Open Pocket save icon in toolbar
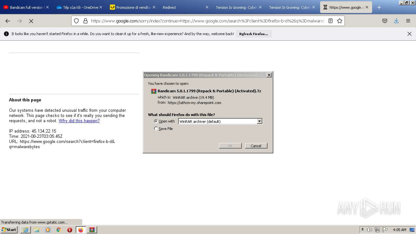 tap(385, 21)
